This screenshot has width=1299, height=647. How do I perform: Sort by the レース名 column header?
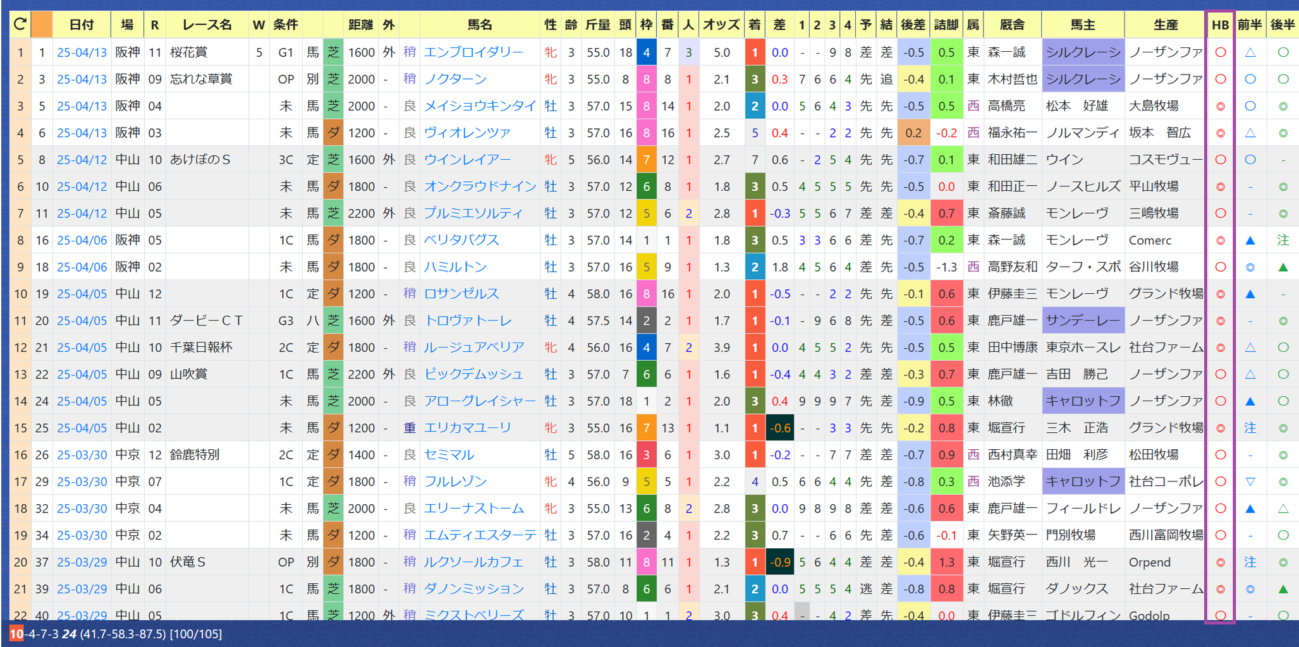tap(207, 25)
